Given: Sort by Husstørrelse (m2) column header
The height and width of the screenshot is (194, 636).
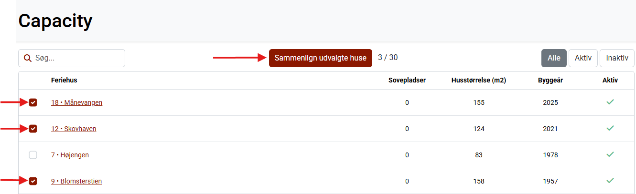Looking at the screenshot, I should 478,80.
